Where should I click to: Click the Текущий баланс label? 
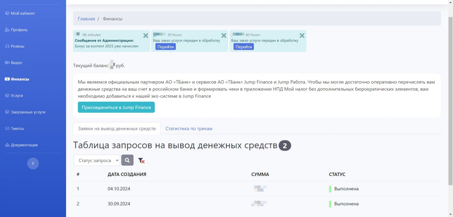(91, 65)
